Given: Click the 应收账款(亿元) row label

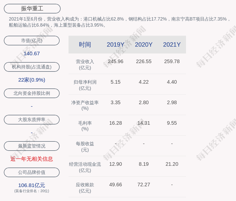Looking at the screenshot, I should [x=85, y=188].
